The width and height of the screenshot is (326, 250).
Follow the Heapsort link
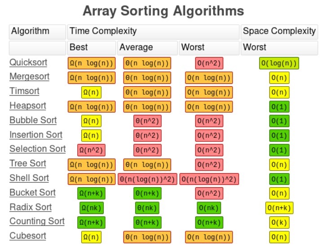point(28,105)
